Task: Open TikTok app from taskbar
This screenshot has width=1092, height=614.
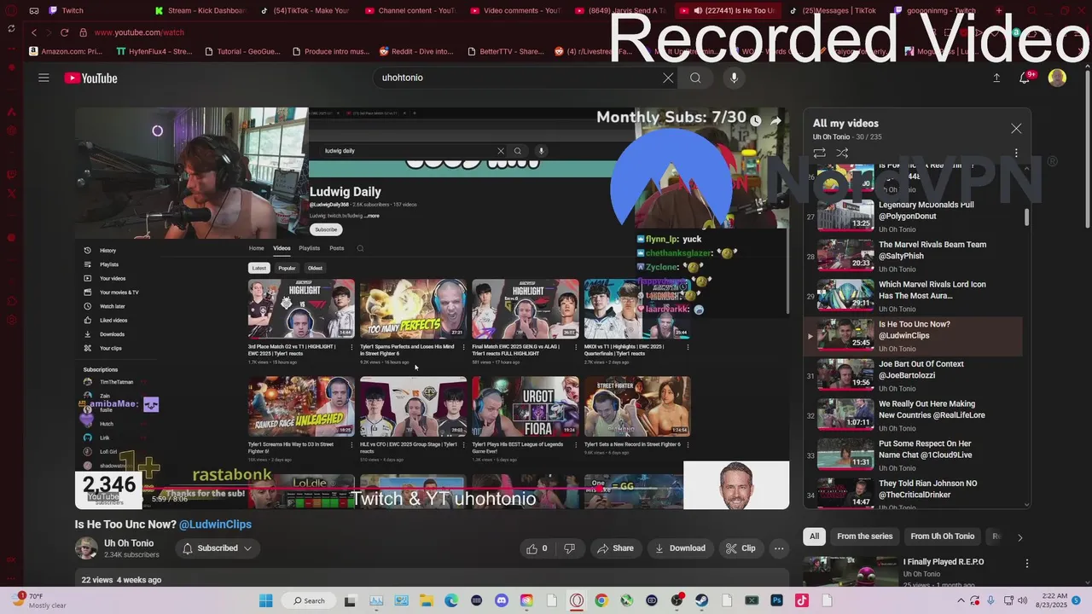Action: coord(801,600)
